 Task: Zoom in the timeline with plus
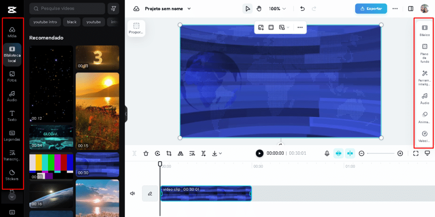tap(400, 153)
